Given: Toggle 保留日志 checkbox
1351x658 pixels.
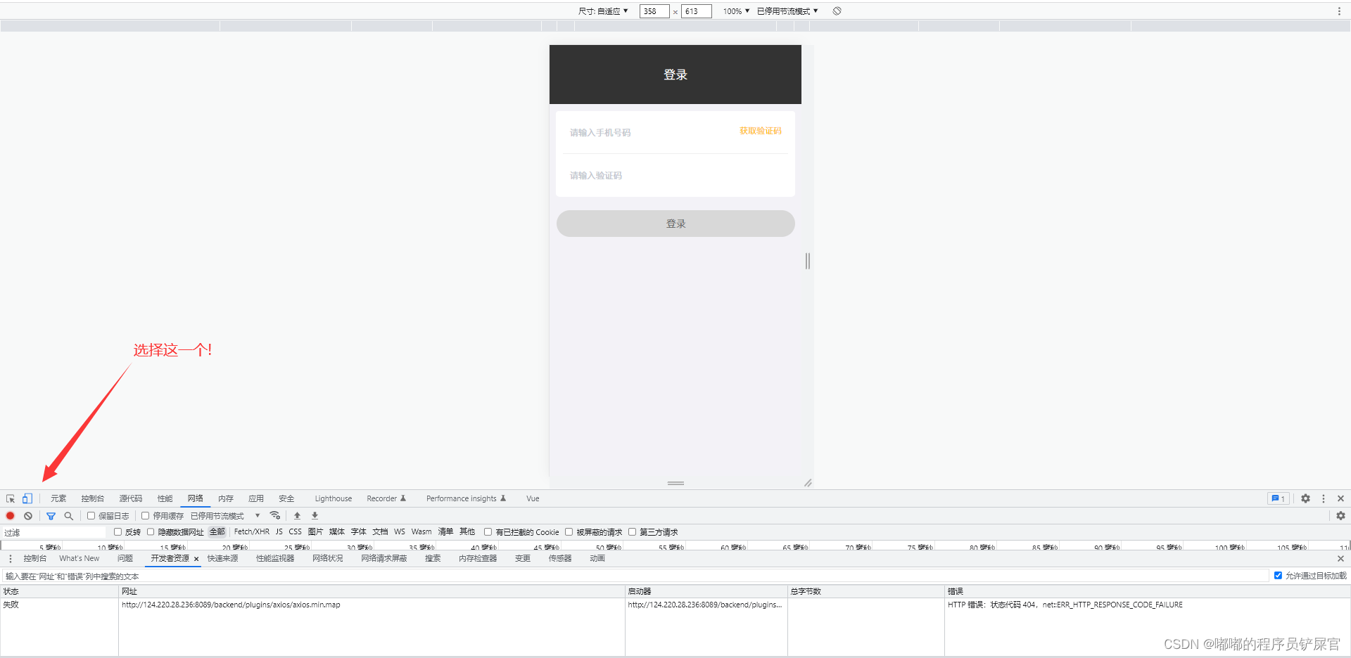Looking at the screenshot, I should pyautogui.click(x=91, y=515).
